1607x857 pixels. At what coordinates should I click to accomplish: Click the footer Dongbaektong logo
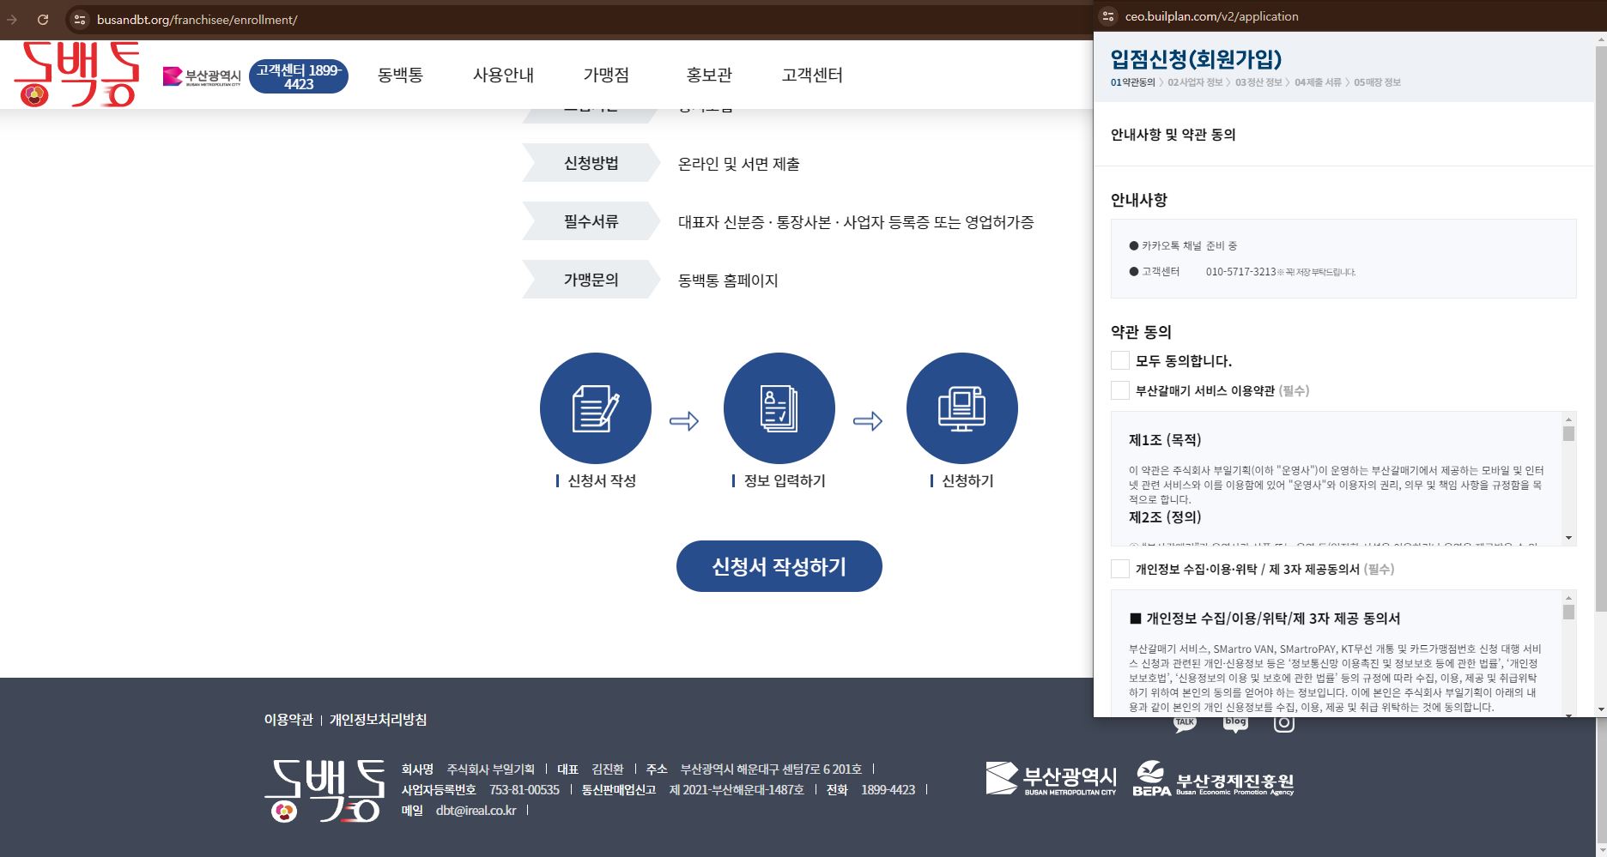pyautogui.click(x=324, y=791)
